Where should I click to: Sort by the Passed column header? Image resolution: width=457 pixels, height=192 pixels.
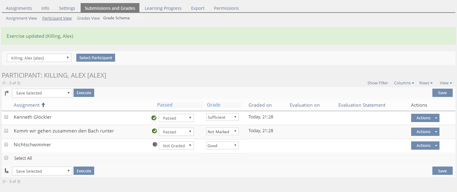(165, 105)
